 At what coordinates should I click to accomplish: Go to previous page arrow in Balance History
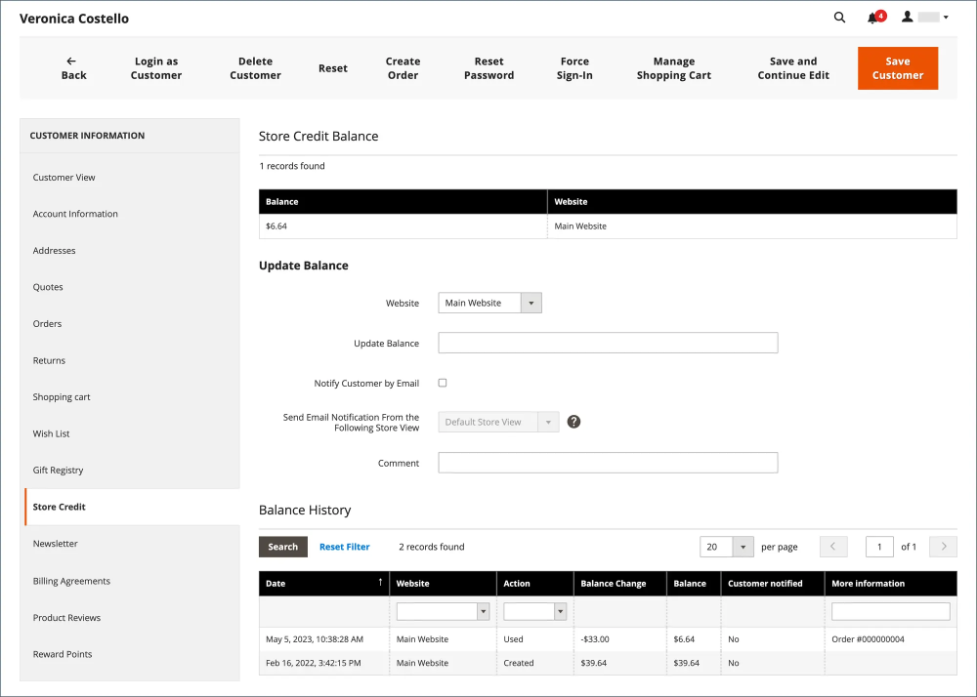833,547
